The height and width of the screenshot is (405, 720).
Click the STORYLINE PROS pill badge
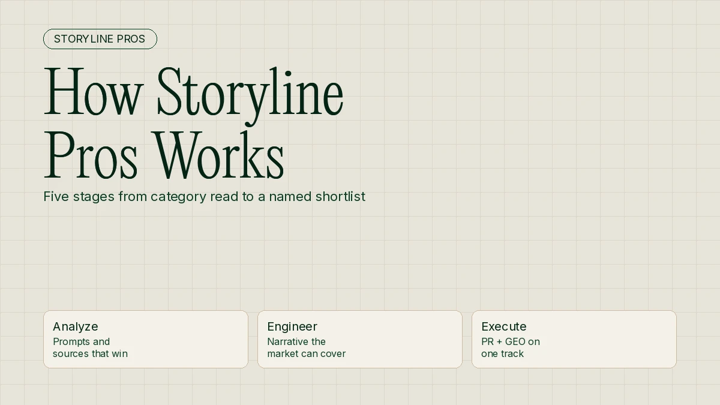coord(100,39)
